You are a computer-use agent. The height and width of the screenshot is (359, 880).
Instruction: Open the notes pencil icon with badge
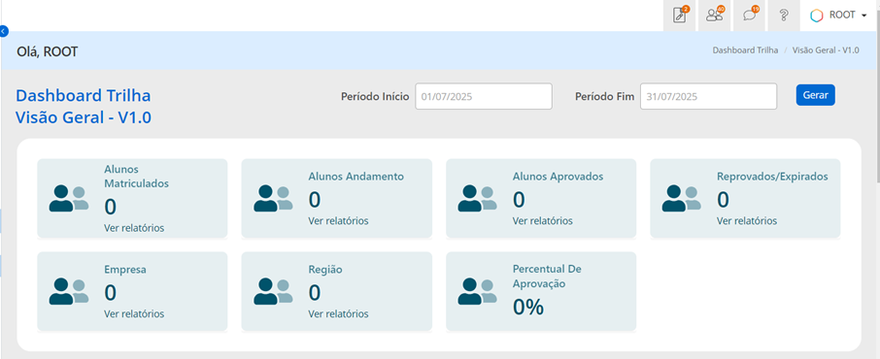pyautogui.click(x=679, y=16)
